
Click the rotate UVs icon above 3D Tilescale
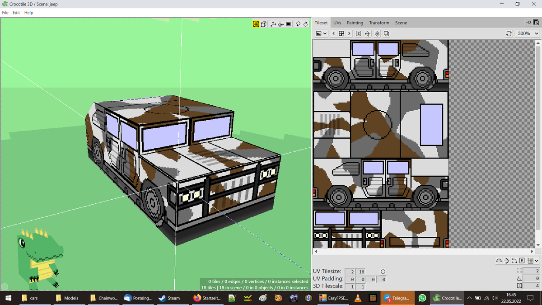pos(514,261)
